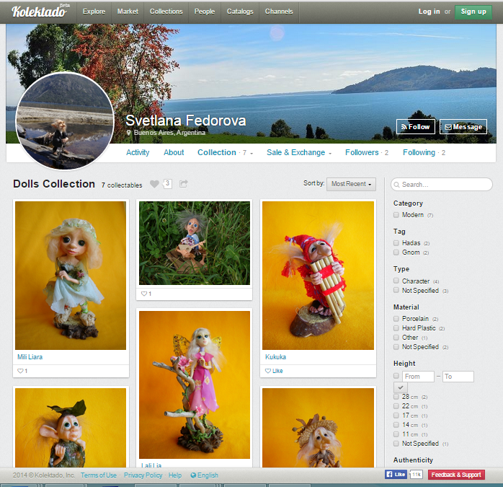Click the collection likes count badge
503x487 pixels.
167,183
